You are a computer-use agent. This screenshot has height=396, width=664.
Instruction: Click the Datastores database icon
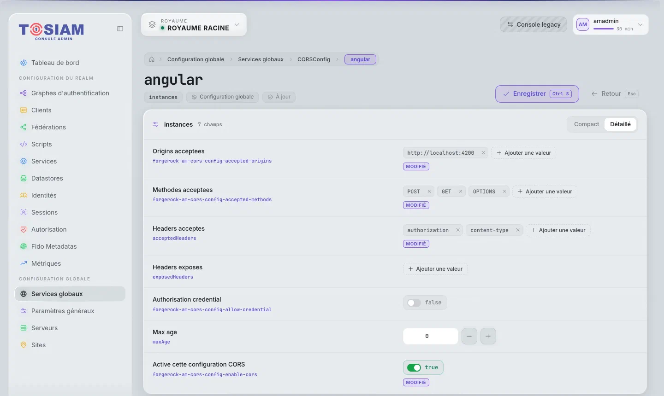(24, 178)
